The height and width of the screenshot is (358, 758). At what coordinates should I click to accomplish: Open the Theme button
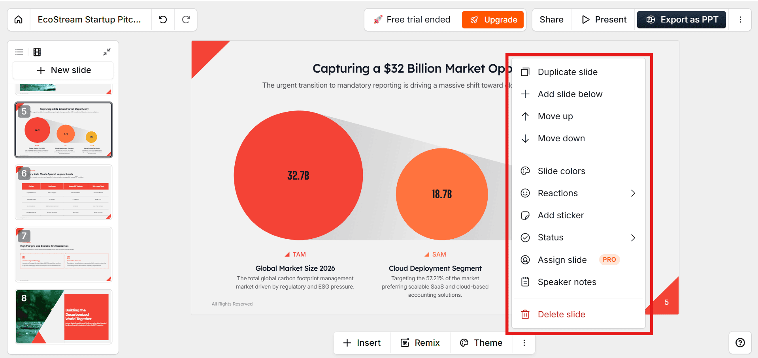(x=481, y=343)
